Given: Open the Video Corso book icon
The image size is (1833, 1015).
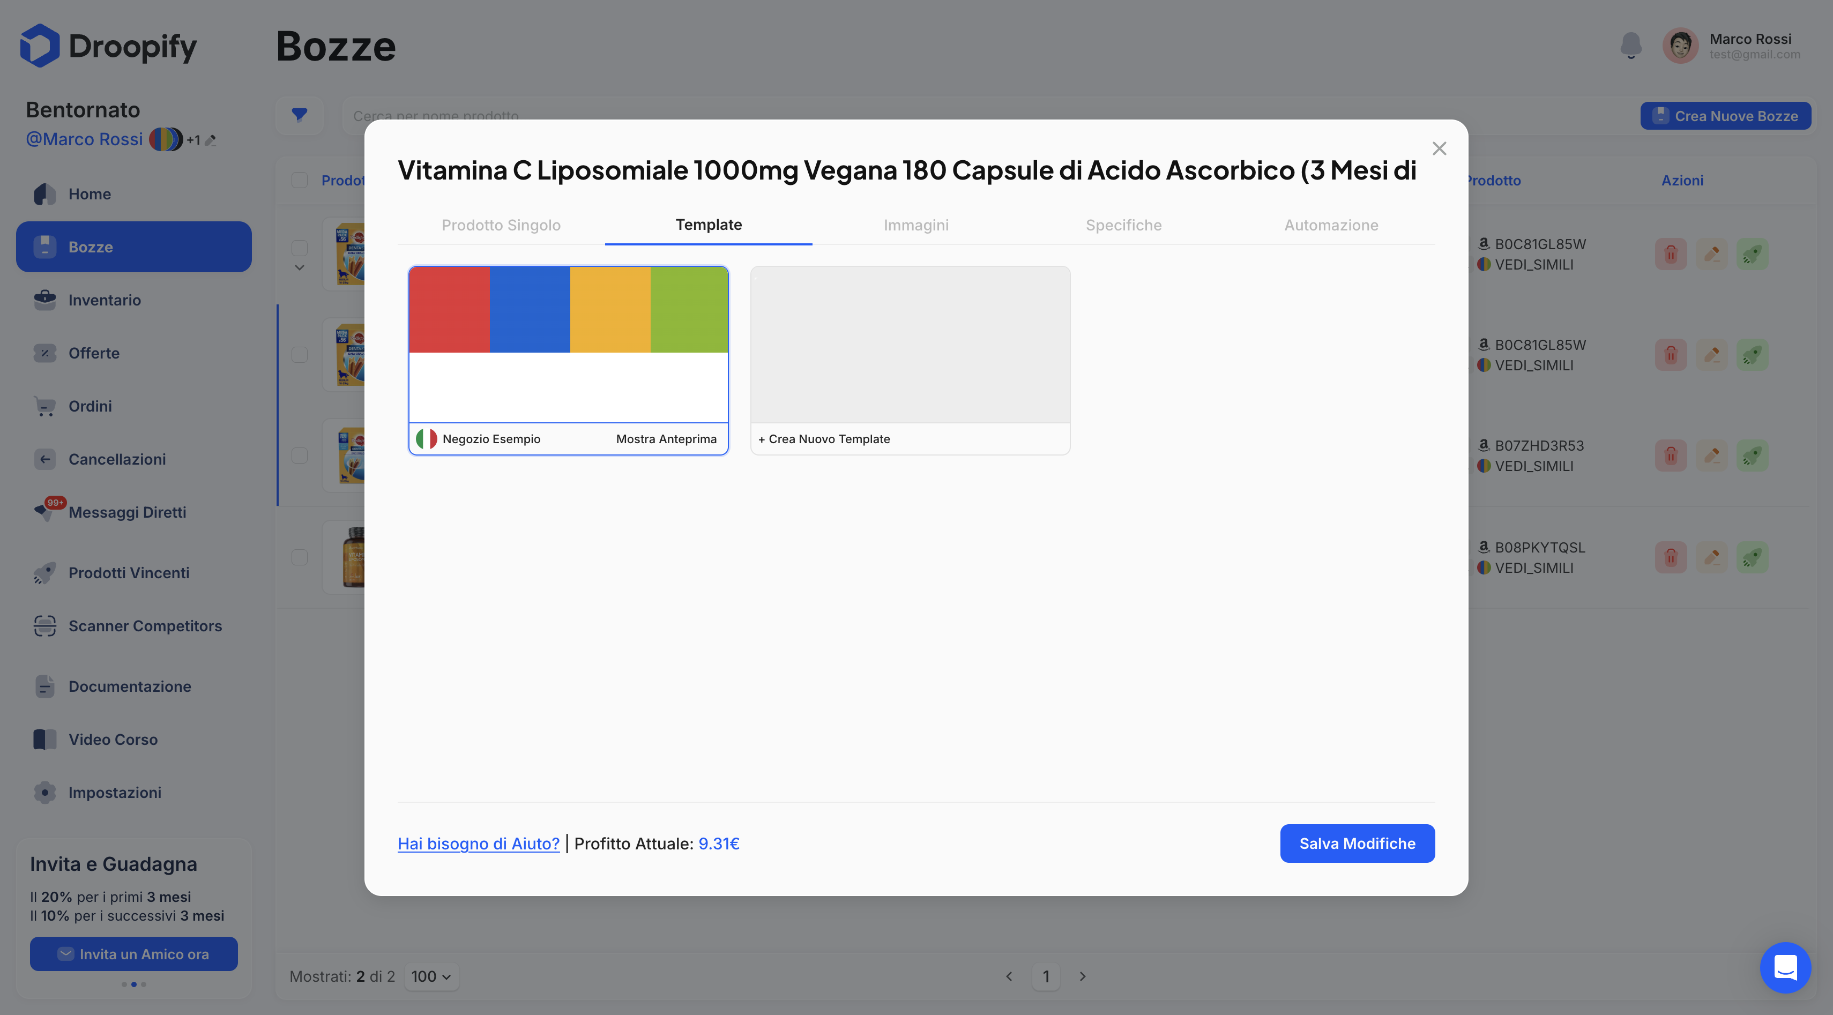Looking at the screenshot, I should click(45, 739).
